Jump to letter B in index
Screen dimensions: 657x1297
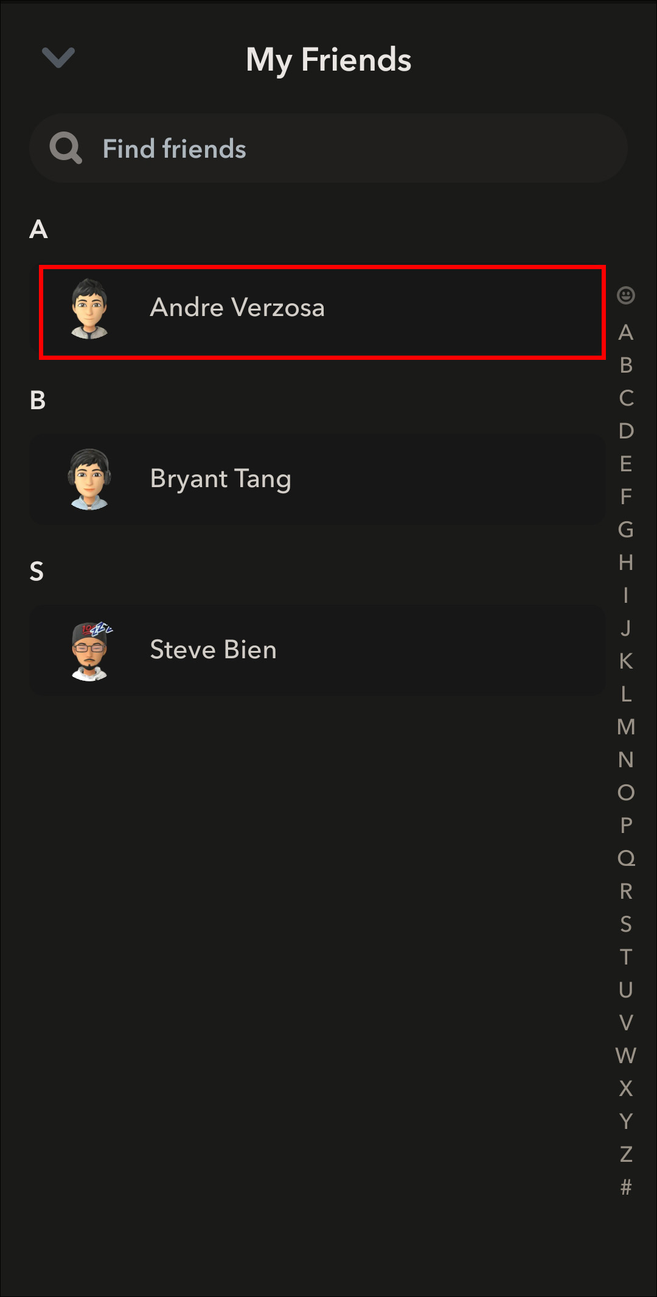pos(626,365)
